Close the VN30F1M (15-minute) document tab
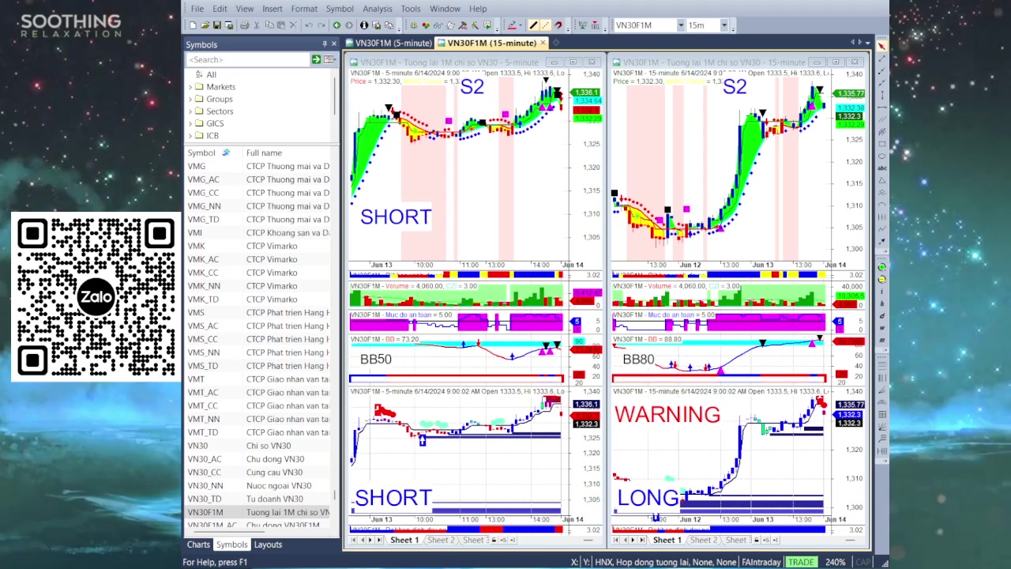1011x569 pixels. click(x=543, y=43)
